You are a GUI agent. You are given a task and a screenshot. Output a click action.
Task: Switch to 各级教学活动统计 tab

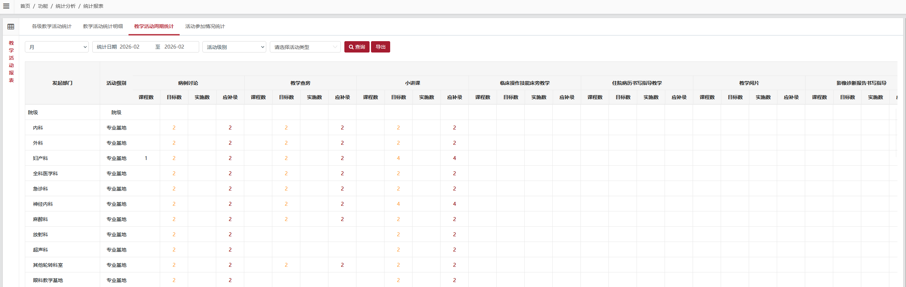(52, 26)
